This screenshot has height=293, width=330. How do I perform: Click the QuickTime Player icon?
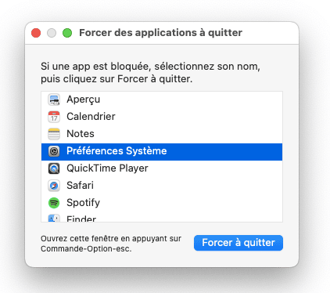coord(54,168)
